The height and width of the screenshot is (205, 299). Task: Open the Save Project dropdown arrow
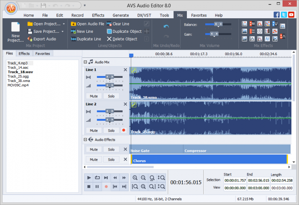click(62, 32)
